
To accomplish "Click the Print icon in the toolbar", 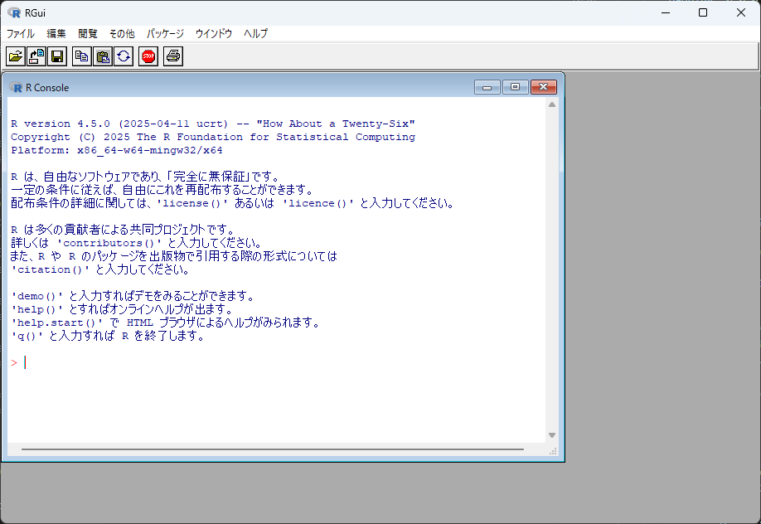I will click(172, 56).
